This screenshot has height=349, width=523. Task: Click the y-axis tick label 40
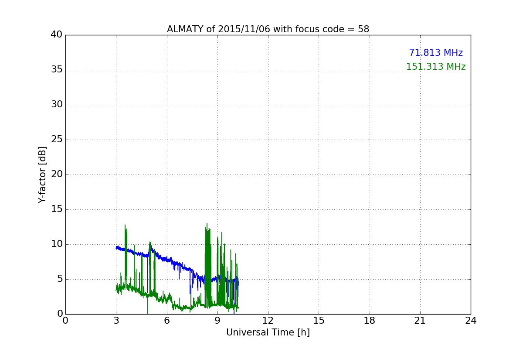(x=57, y=35)
